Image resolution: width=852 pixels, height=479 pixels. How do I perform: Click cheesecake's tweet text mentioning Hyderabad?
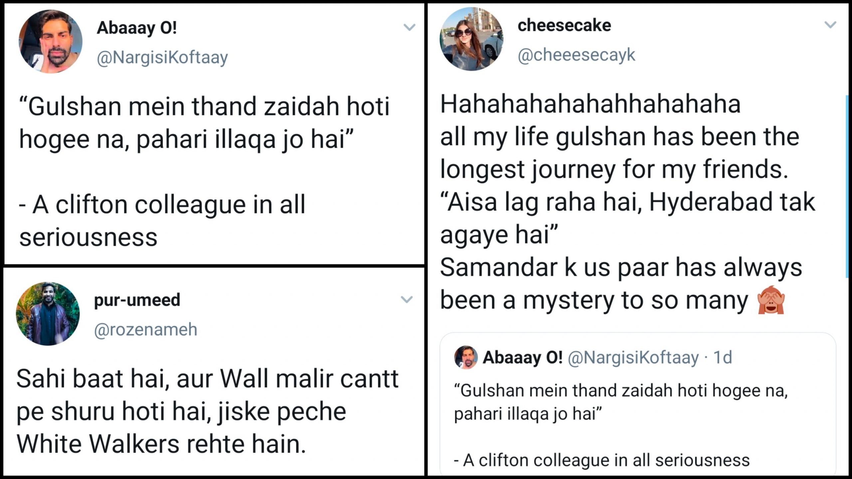click(627, 202)
